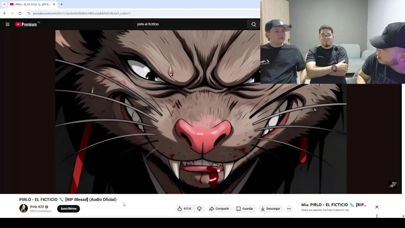405x228 pixels.
Task: Click the rat artwork video player
Action: 201,112
